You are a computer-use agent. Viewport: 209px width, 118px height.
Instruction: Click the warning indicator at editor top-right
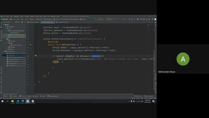pyautogui.click(x=149, y=25)
